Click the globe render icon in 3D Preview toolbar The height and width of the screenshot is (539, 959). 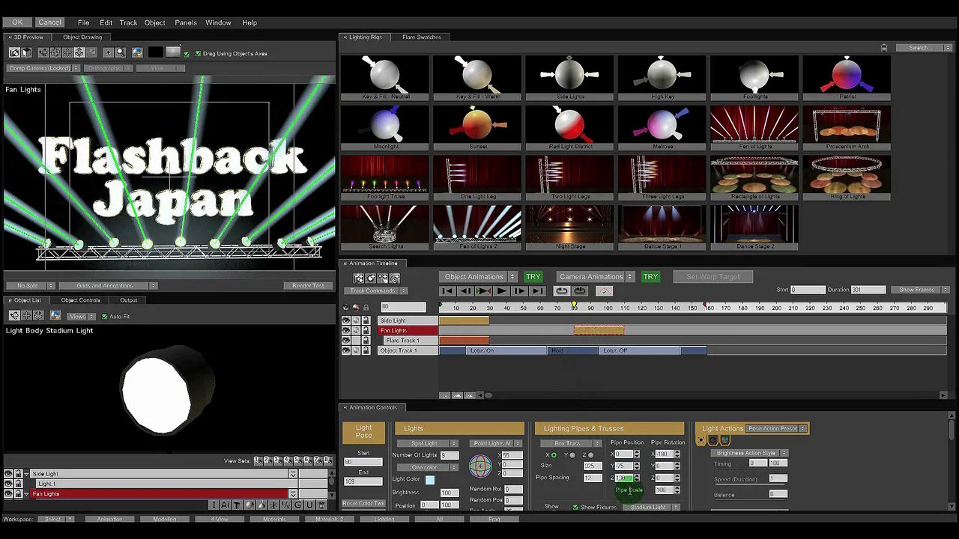click(137, 52)
